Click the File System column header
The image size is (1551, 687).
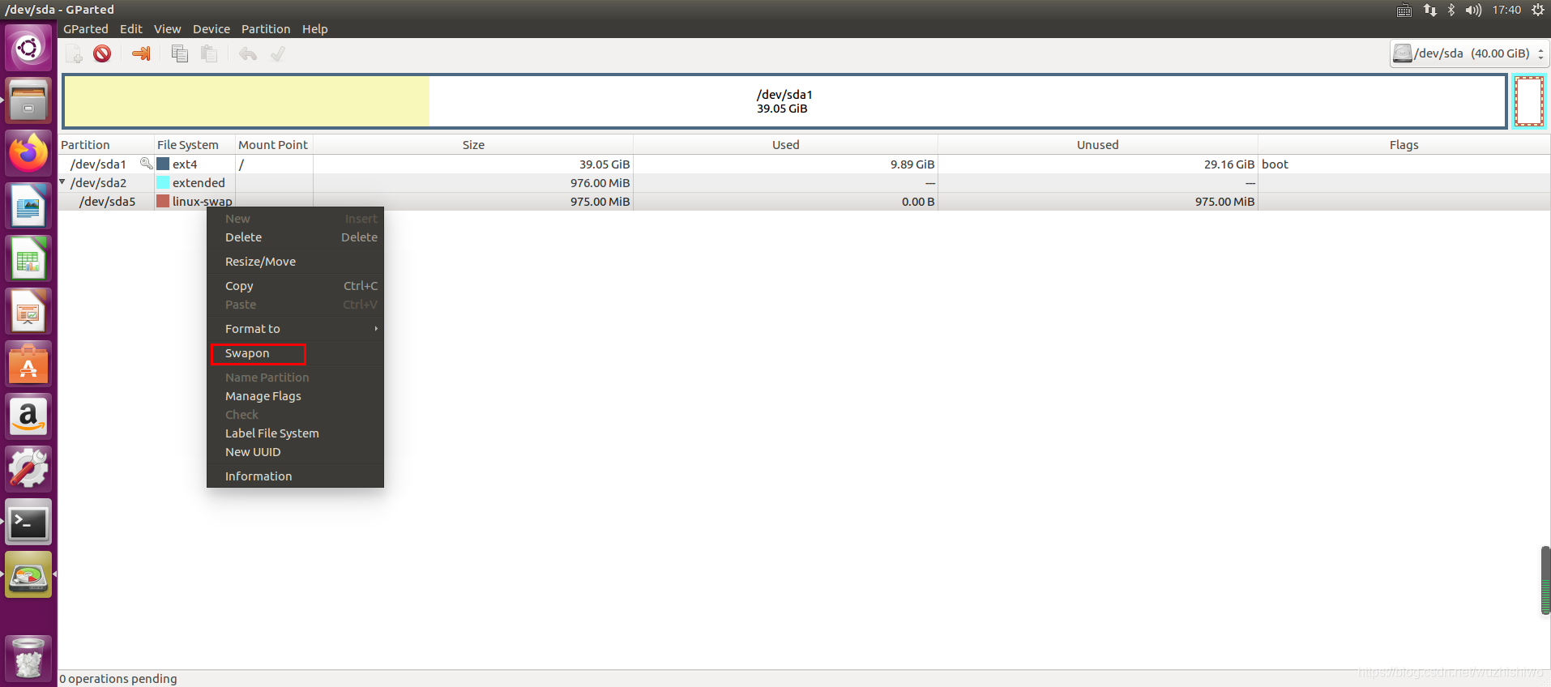194,145
